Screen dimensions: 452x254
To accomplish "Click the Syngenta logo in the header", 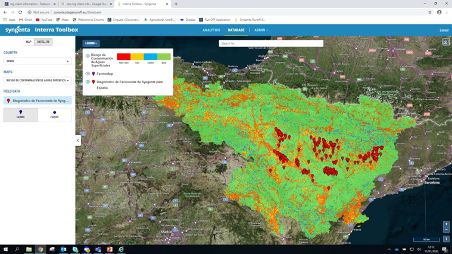I will pos(18,30).
